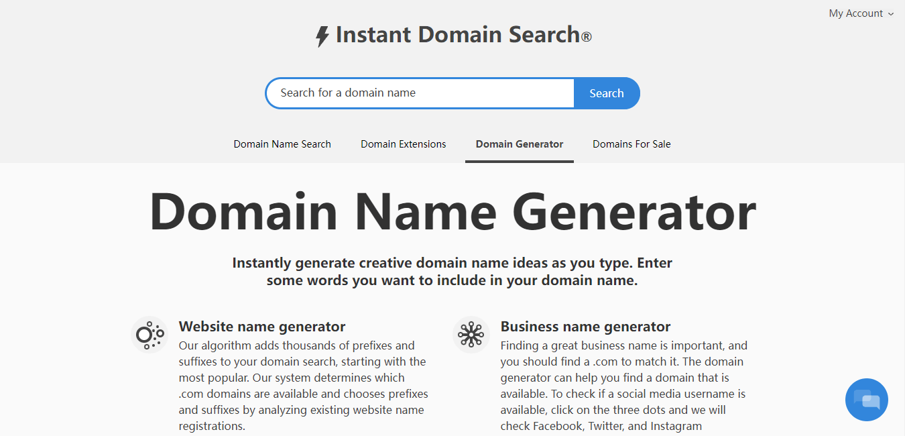Click the Website name generator heading text

261,327
